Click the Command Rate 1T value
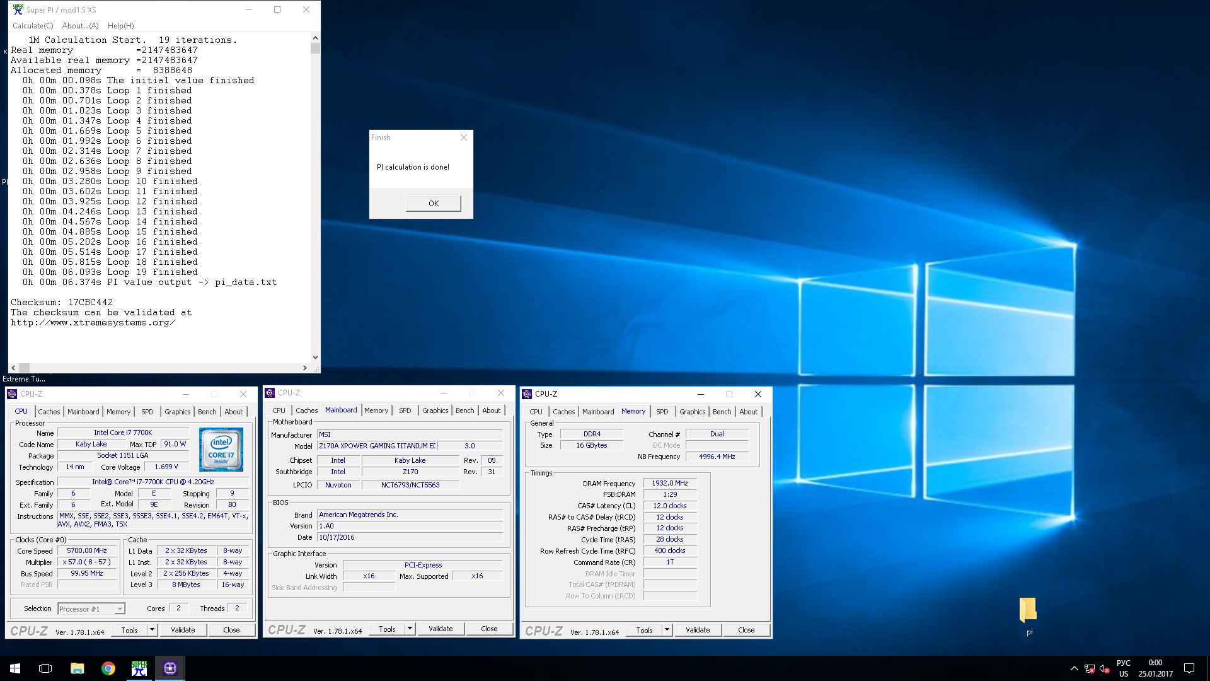Image resolution: width=1210 pixels, height=681 pixels. click(670, 562)
